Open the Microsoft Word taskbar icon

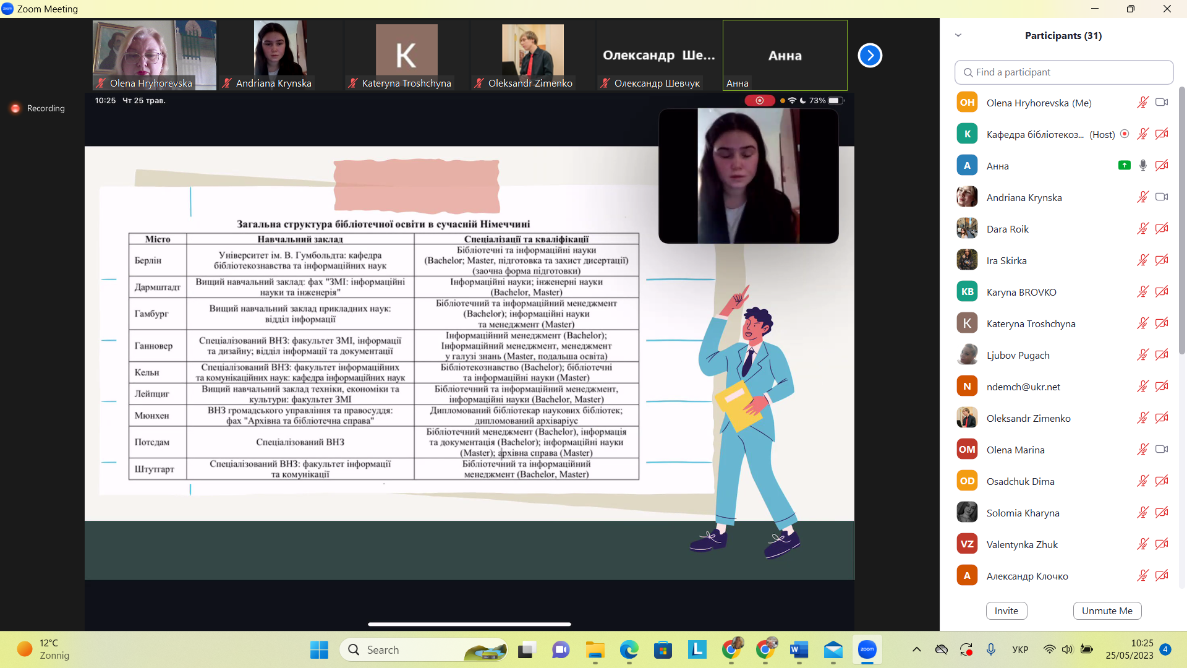(x=799, y=649)
